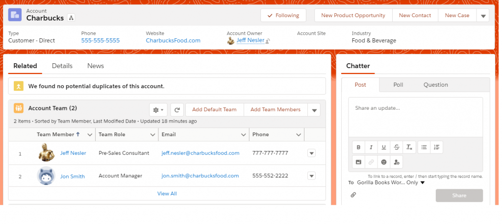This screenshot has width=502, height=224.
Task: Click the New Contact button
Action: coord(415,15)
